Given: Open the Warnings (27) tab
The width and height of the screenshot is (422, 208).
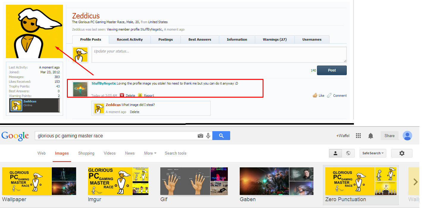Looking at the screenshot, I should tap(275, 39).
